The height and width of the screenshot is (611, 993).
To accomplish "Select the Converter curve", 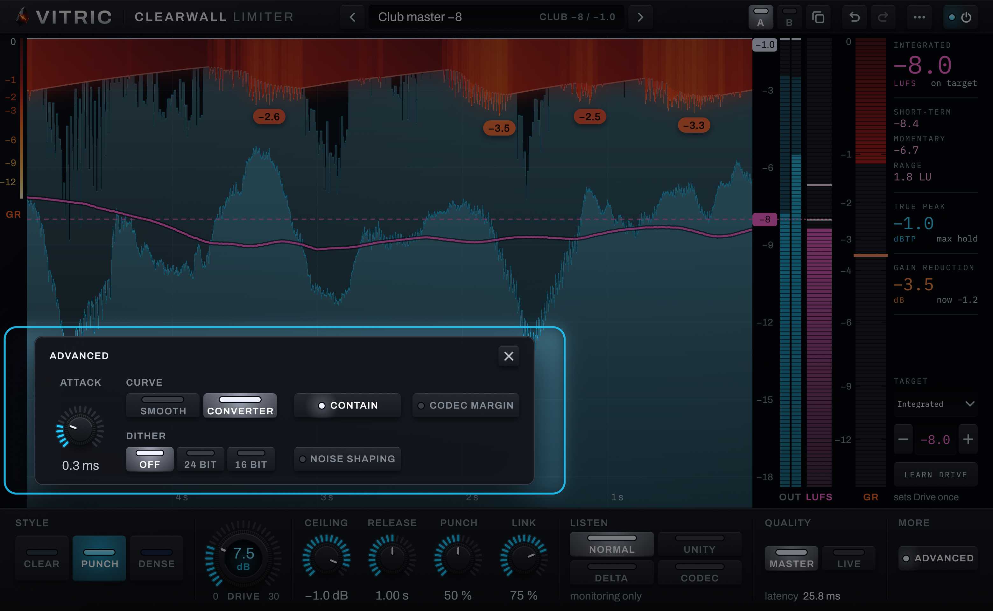I will (240, 405).
